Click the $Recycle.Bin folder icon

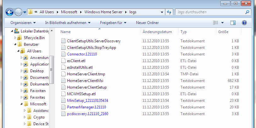[20, 38]
